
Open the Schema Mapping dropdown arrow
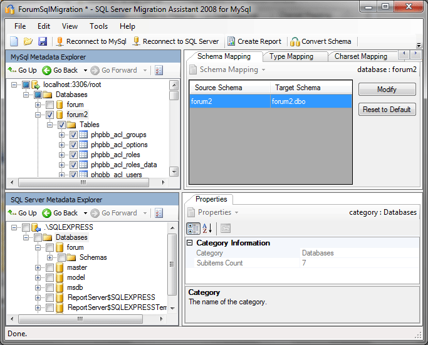click(x=264, y=70)
